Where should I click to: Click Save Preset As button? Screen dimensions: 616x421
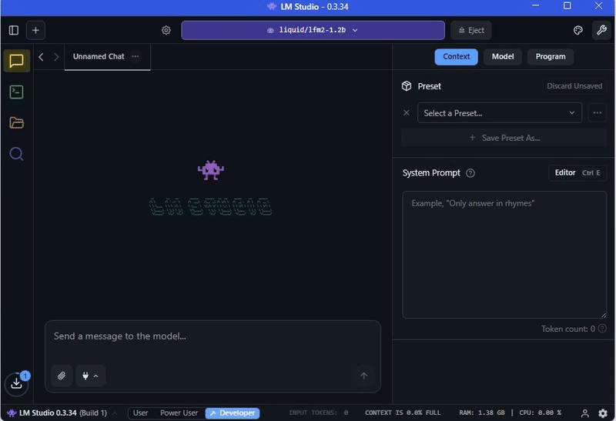[x=504, y=138]
